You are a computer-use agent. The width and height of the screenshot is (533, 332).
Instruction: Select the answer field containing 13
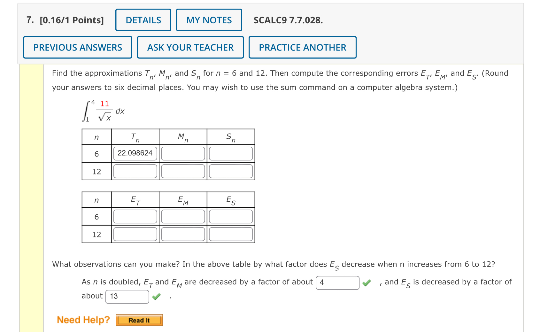coord(127,297)
